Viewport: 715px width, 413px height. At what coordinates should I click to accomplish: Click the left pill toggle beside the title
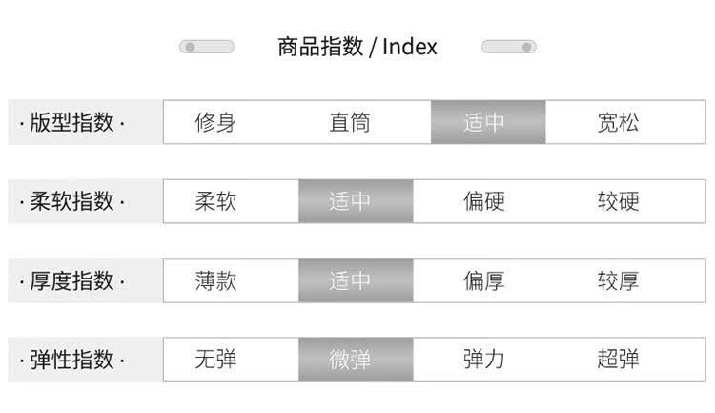click(207, 47)
